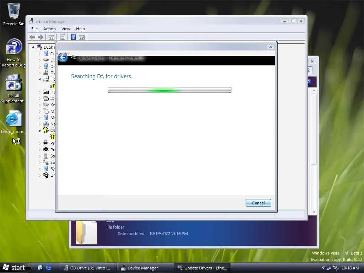
Task: Click the green driver search progress bar
Action: coord(170,90)
